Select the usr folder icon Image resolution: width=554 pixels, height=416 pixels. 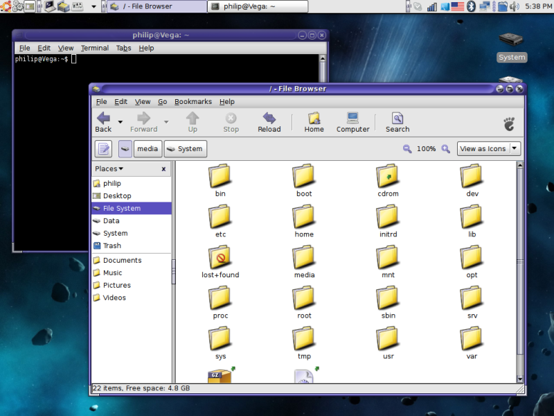388,338
